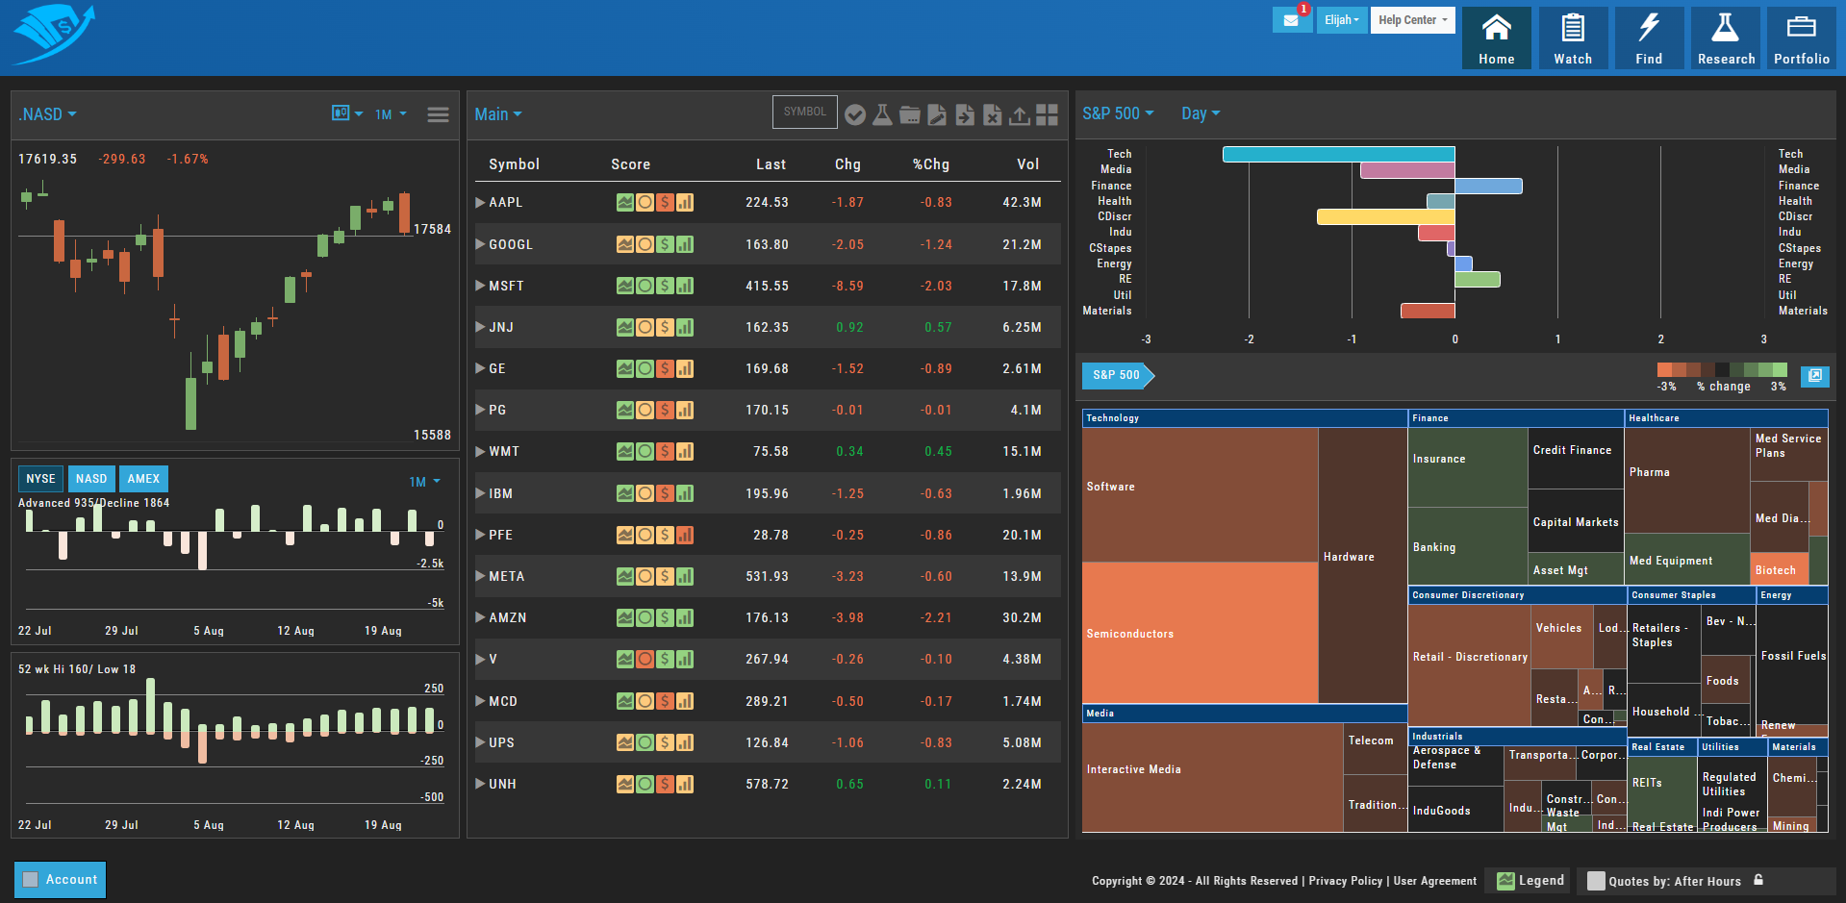Click the delete document X icon
This screenshot has width=1846, height=903.
point(993,114)
